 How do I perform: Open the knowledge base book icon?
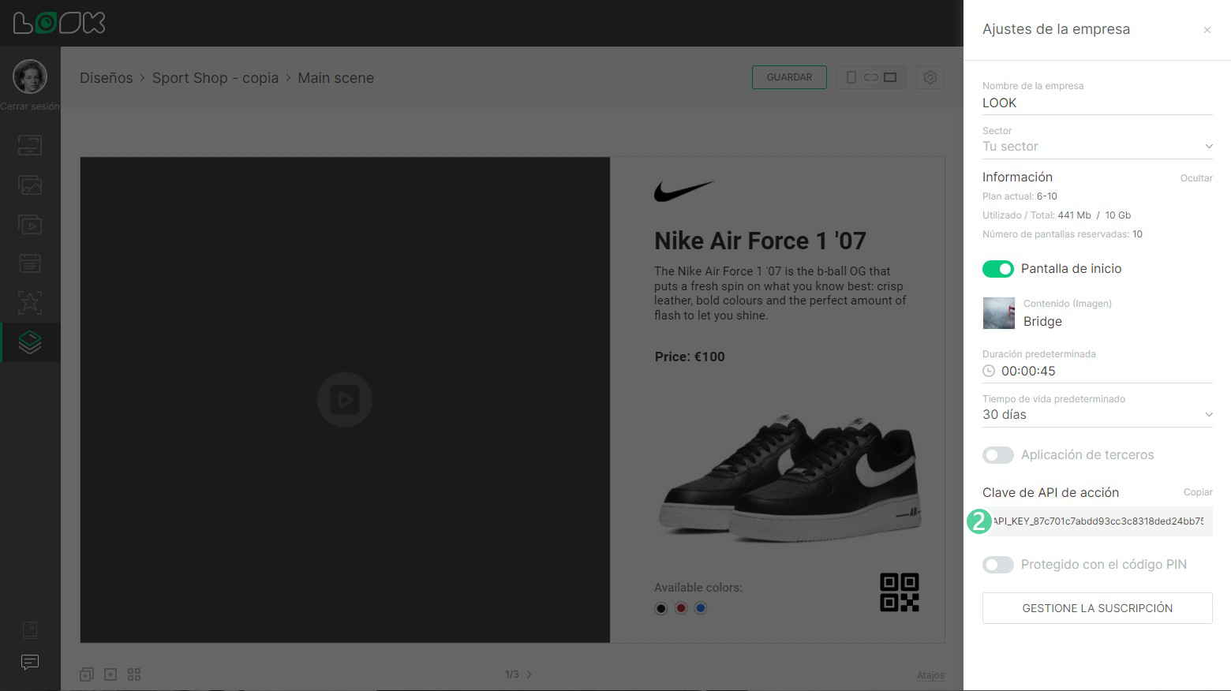click(x=30, y=629)
